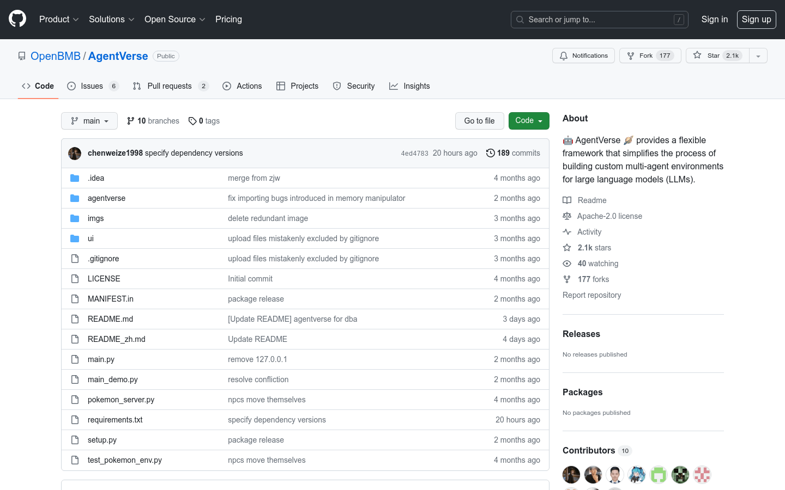
Task: View the 2.1k stars link
Action: click(587, 248)
